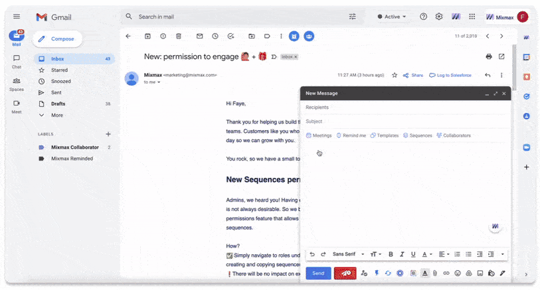Expand More in the left sidebar
Image resolution: width=540 pixels, height=290 pixels.
pyautogui.click(x=57, y=115)
